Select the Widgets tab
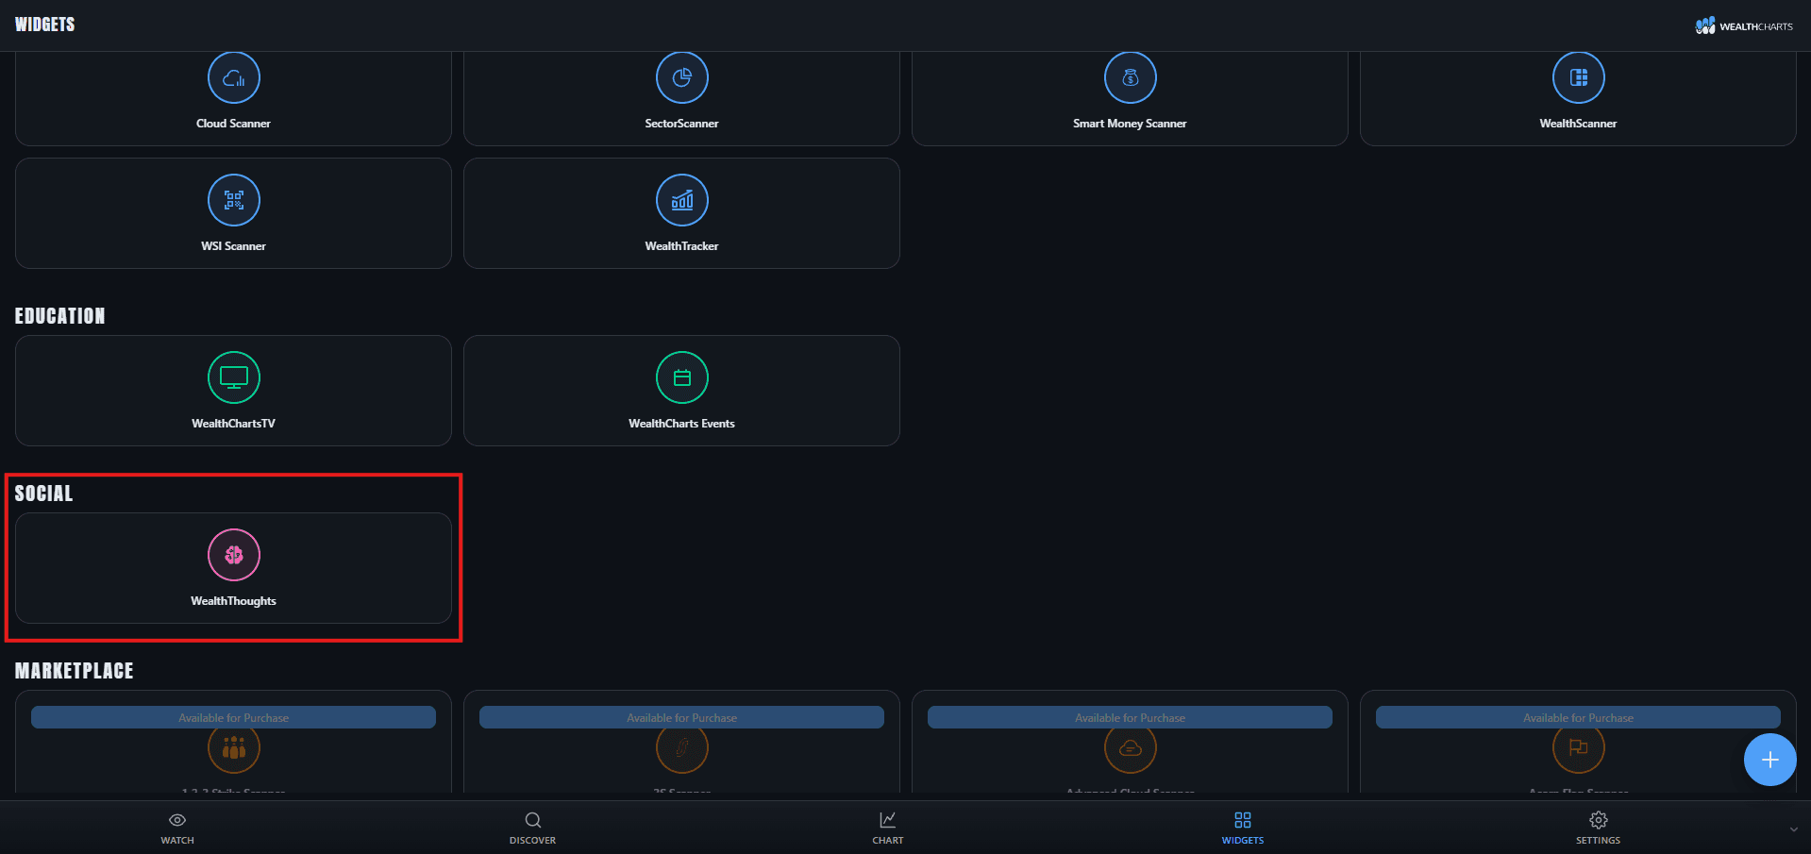The width and height of the screenshot is (1811, 854). (1242, 828)
